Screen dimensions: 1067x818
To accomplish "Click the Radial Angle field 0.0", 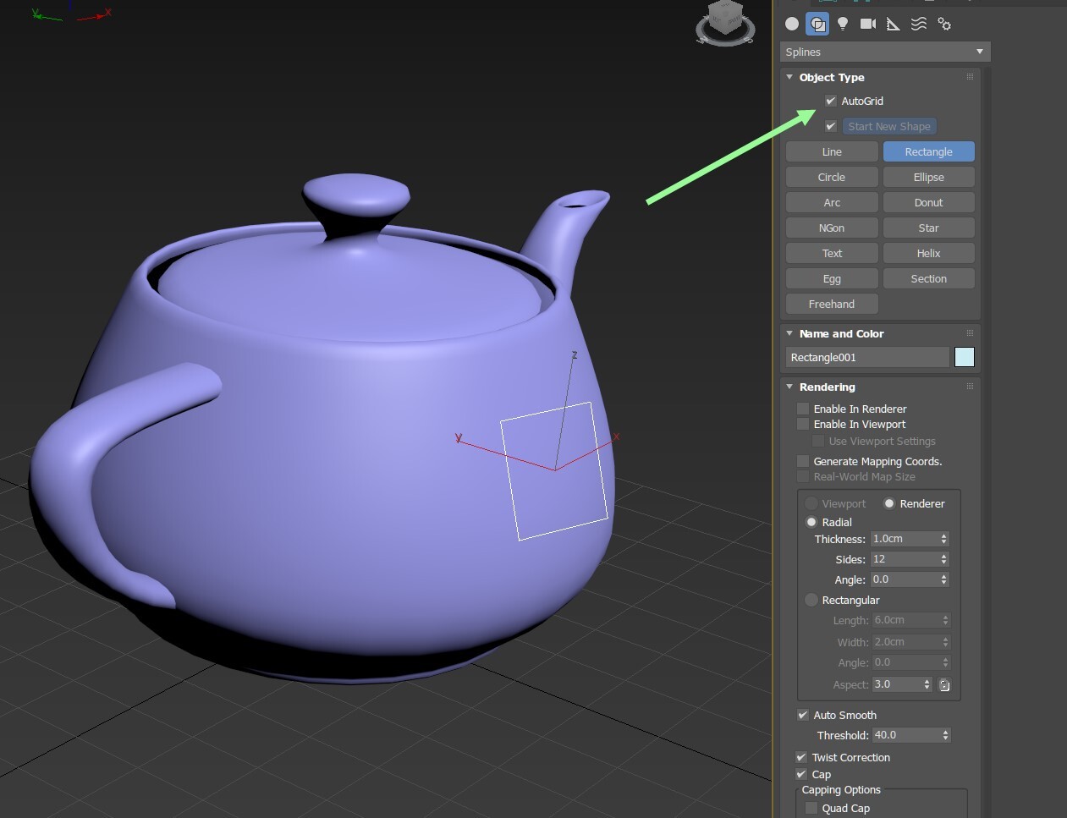I will [905, 579].
